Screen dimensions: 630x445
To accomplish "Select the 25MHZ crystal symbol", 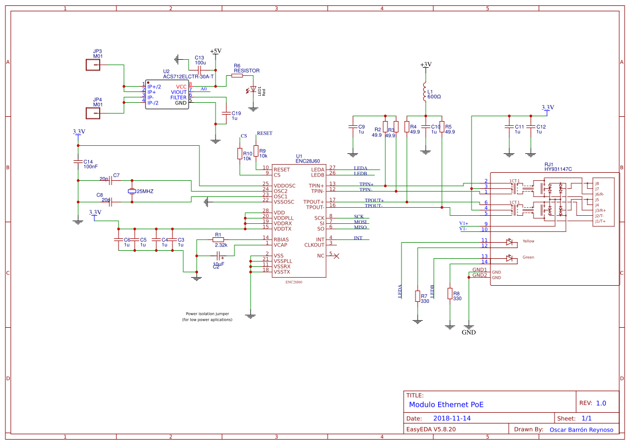I will click(x=132, y=192).
